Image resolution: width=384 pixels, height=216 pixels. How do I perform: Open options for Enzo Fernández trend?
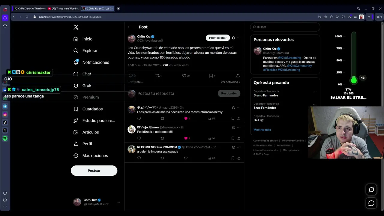click(x=315, y=104)
